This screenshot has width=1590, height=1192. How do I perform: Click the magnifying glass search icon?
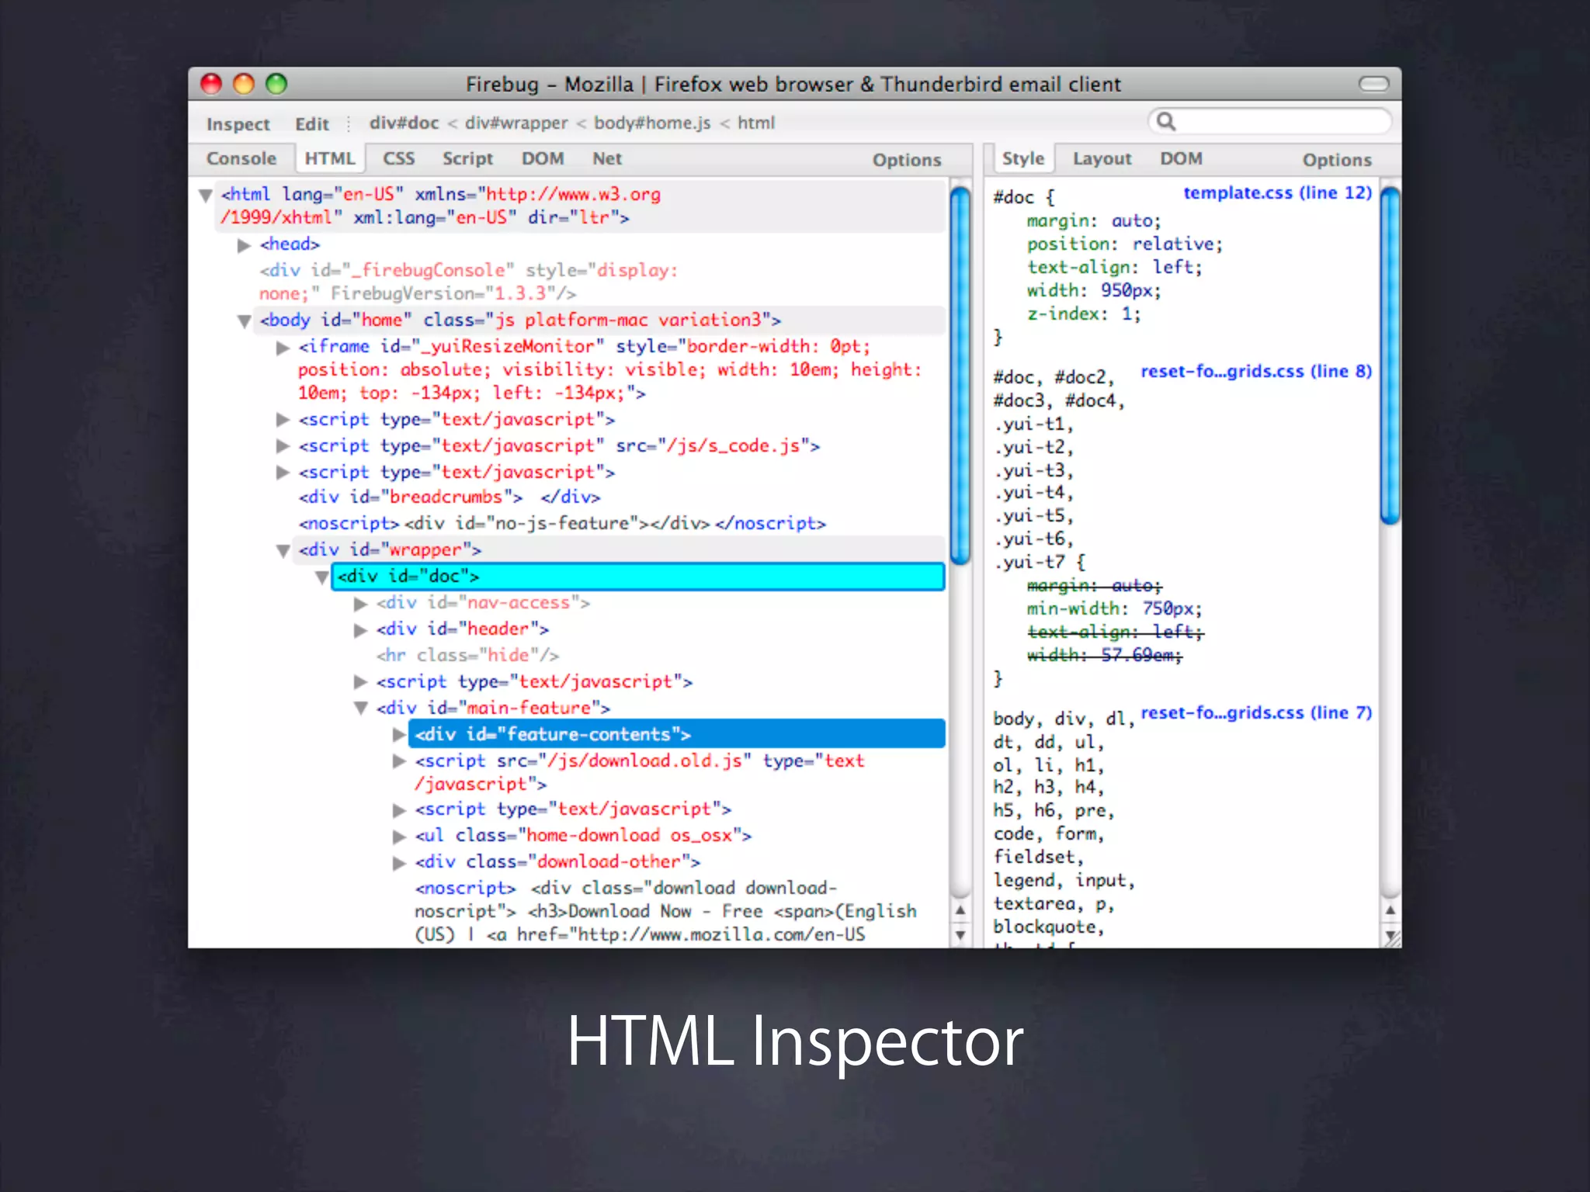(1165, 121)
